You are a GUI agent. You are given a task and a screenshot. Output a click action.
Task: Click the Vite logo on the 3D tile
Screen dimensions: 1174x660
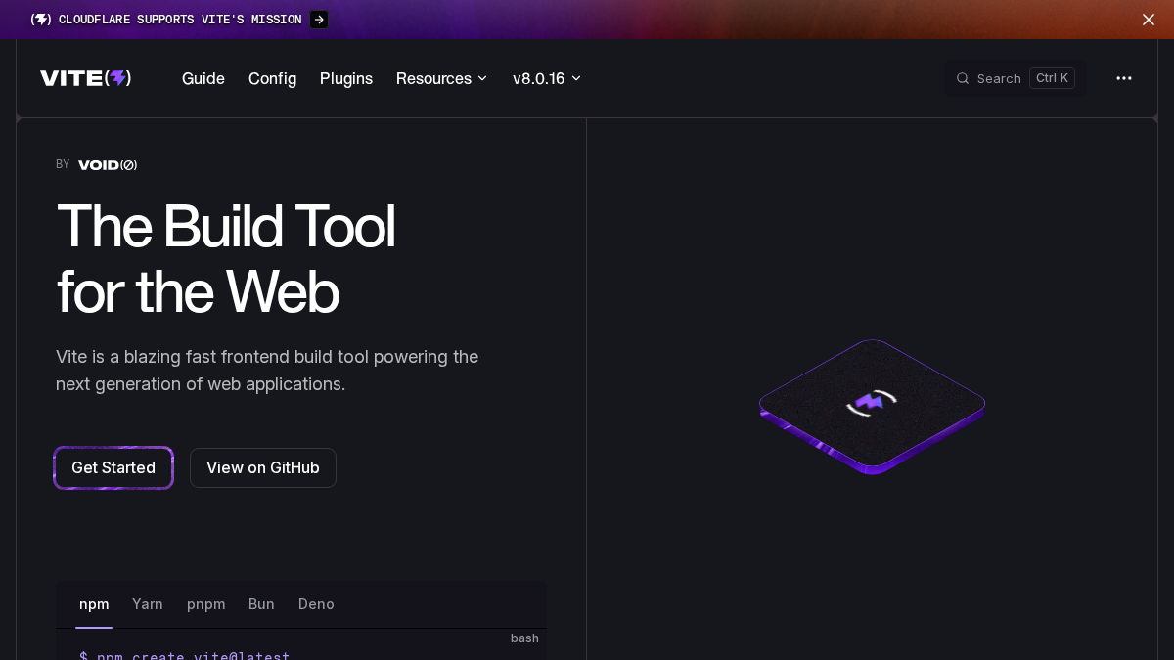click(871, 402)
